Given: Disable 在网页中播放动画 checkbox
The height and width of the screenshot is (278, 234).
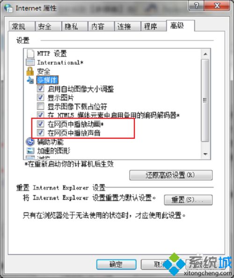Looking at the screenshot, I should 41,124.
